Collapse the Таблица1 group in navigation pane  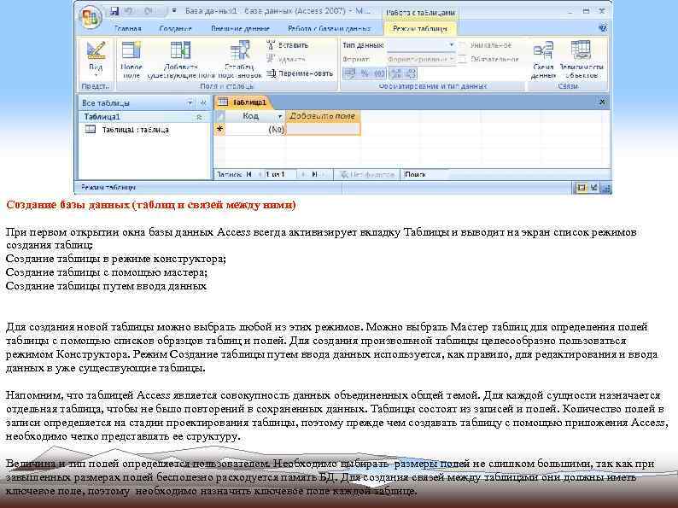tap(199, 117)
